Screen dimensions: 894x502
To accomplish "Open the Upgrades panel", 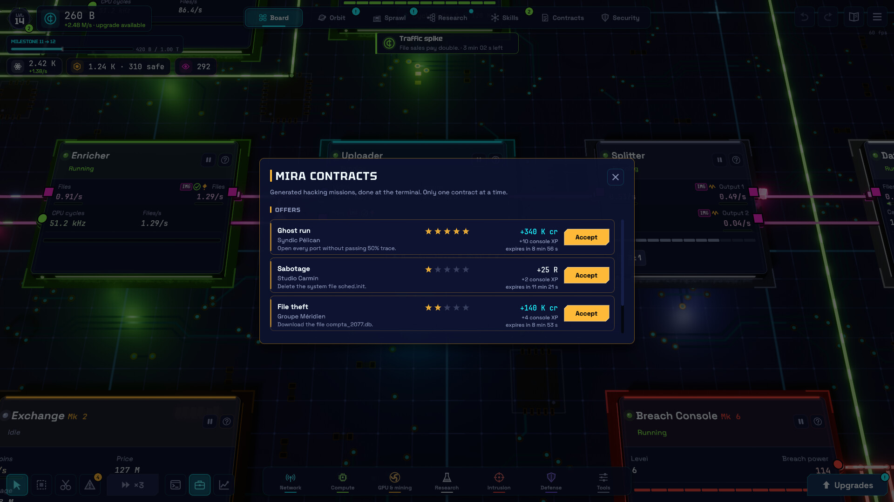I will click(x=848, y=485).
